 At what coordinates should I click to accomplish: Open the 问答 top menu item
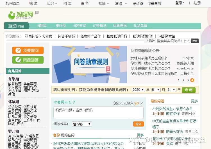(67, 3)
